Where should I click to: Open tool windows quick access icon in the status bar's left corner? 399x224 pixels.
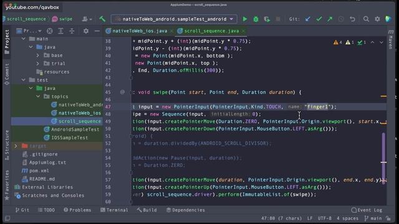click(x=7, y=218)
